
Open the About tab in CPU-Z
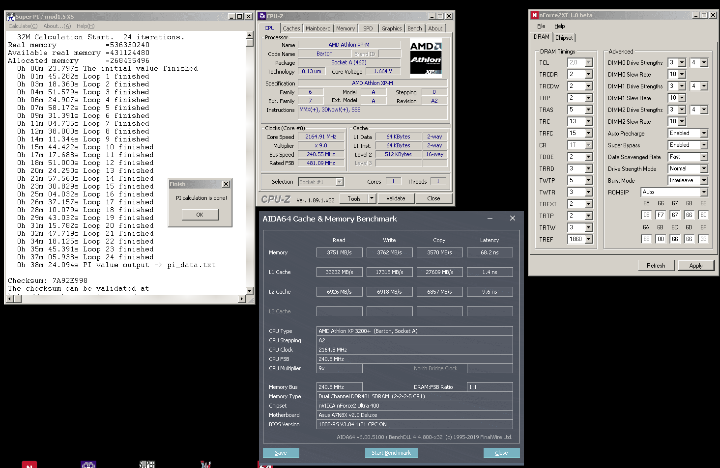[435, 28]
